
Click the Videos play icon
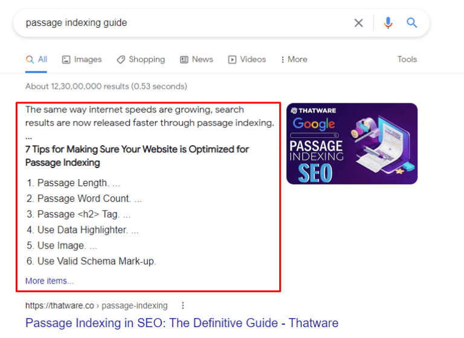(x=232, y=59)
